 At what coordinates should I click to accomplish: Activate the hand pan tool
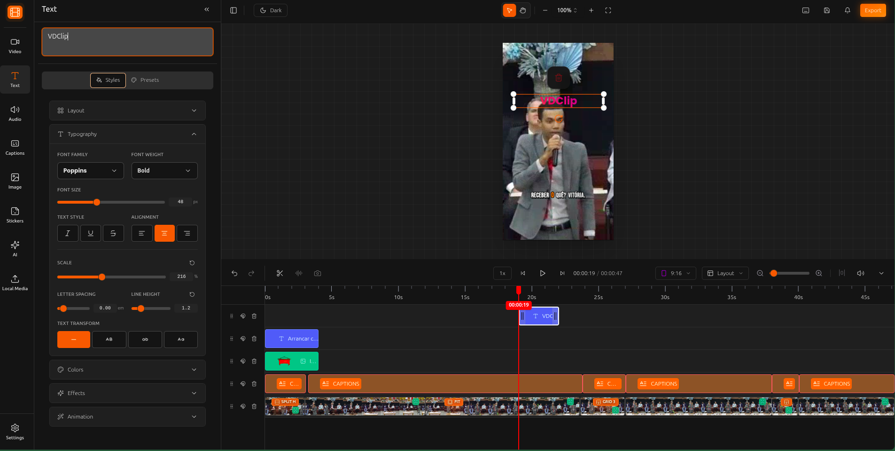click(523, 10)
